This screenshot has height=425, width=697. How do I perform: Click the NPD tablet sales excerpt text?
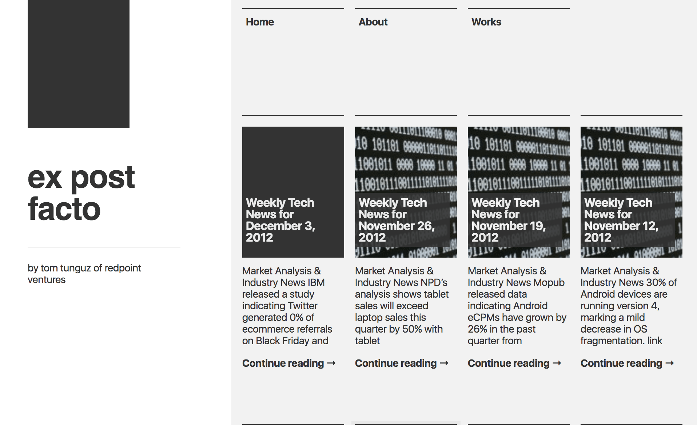[x=402, y=306]
